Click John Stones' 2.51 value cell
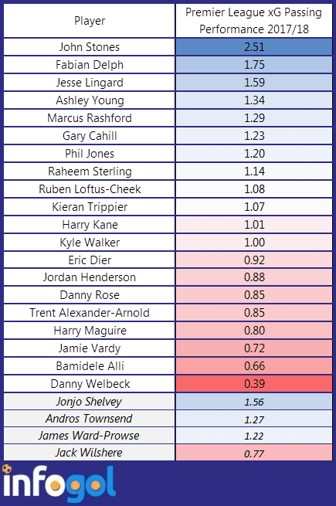The width and height of the screenshot is (336, 506). tap(253, 47)
